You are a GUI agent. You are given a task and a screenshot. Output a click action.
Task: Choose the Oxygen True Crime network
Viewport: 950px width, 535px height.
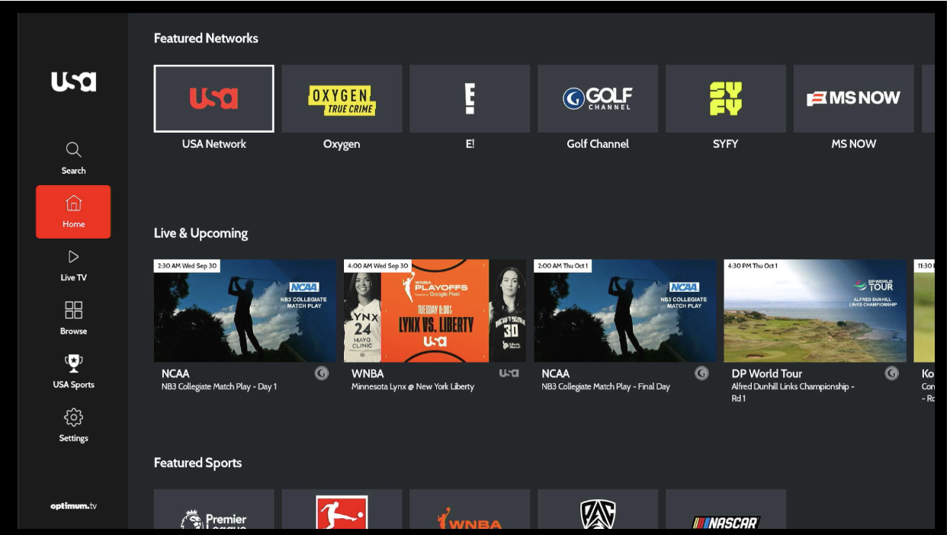(342, 99)
